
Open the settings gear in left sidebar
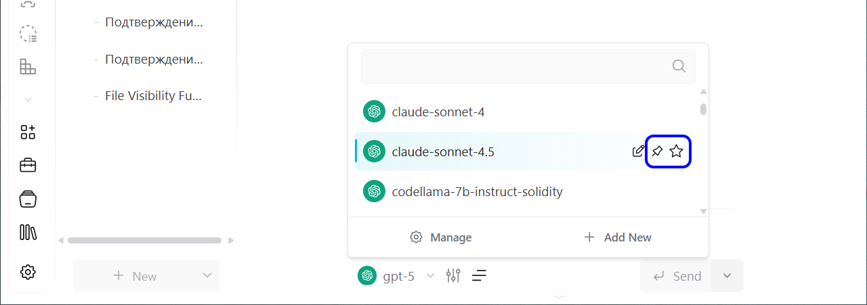point(28,272)
